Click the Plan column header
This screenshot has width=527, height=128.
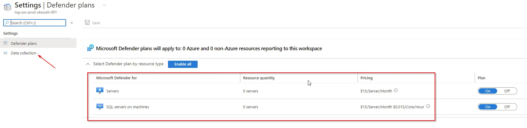(x=481, y=78)
